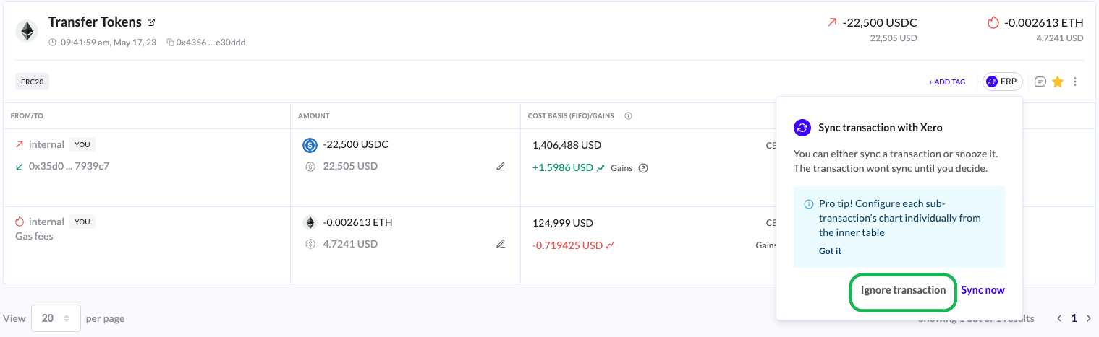The height and width of the screenshot is (337, 1099).
Task: Click the info icon next to Cost Basis (FIFO)/Gains
Action: 629,115
